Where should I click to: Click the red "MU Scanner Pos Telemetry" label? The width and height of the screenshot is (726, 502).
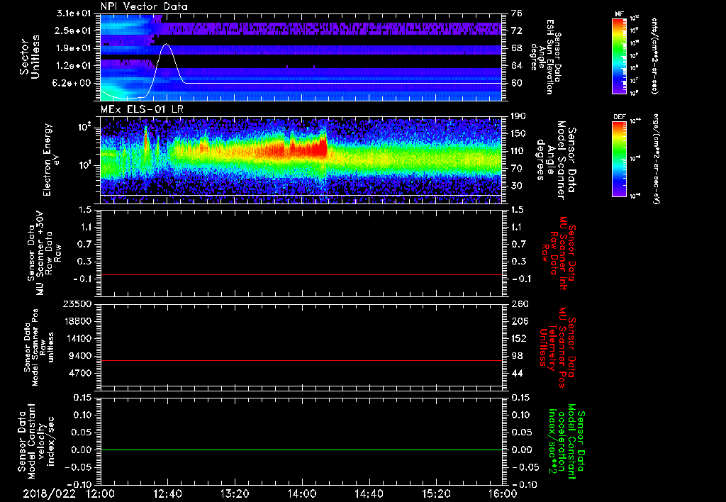coord(558,347)
